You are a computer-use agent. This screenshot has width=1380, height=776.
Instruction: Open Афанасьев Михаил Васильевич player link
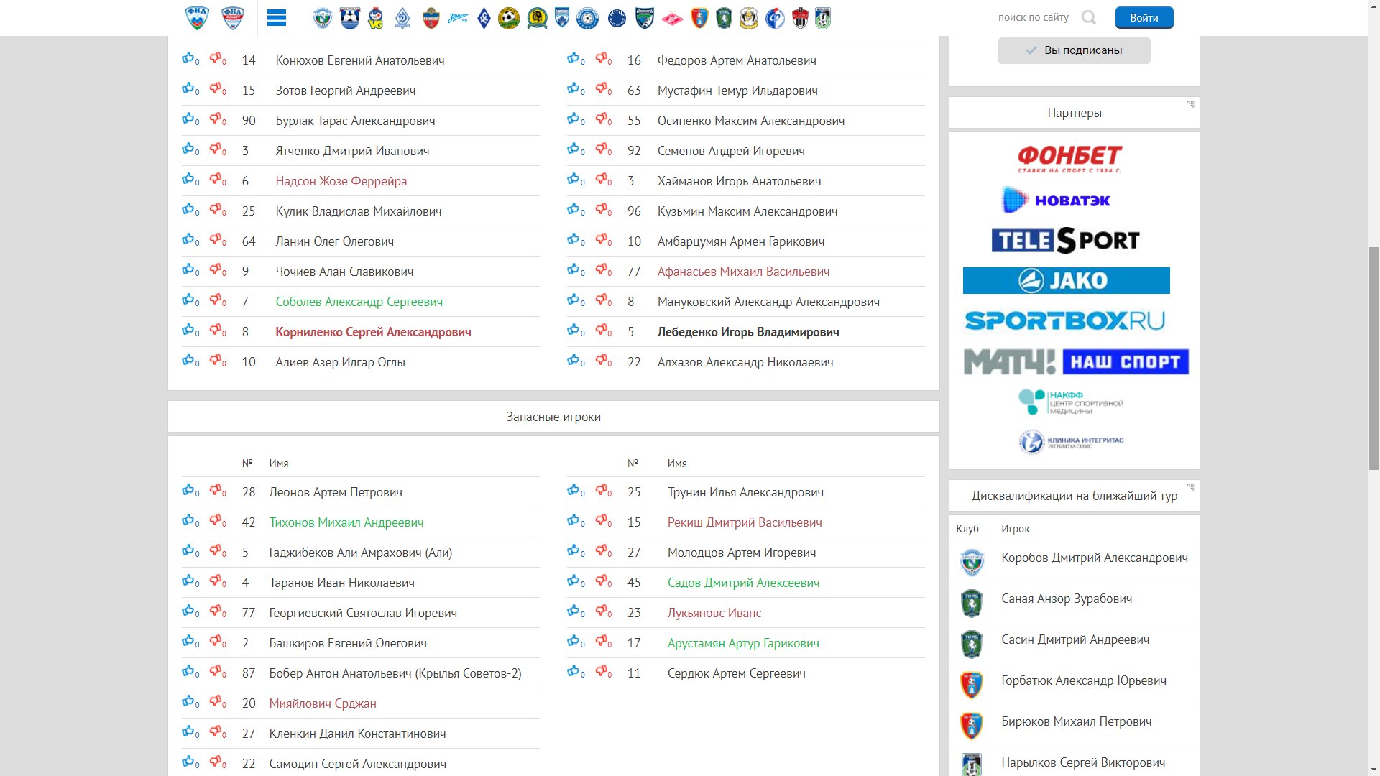click(743, 272)
